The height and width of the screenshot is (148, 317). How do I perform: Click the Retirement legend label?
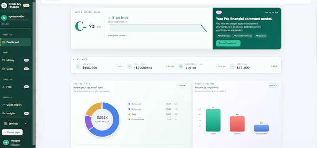pyautogui.click(x=136, y=104)
